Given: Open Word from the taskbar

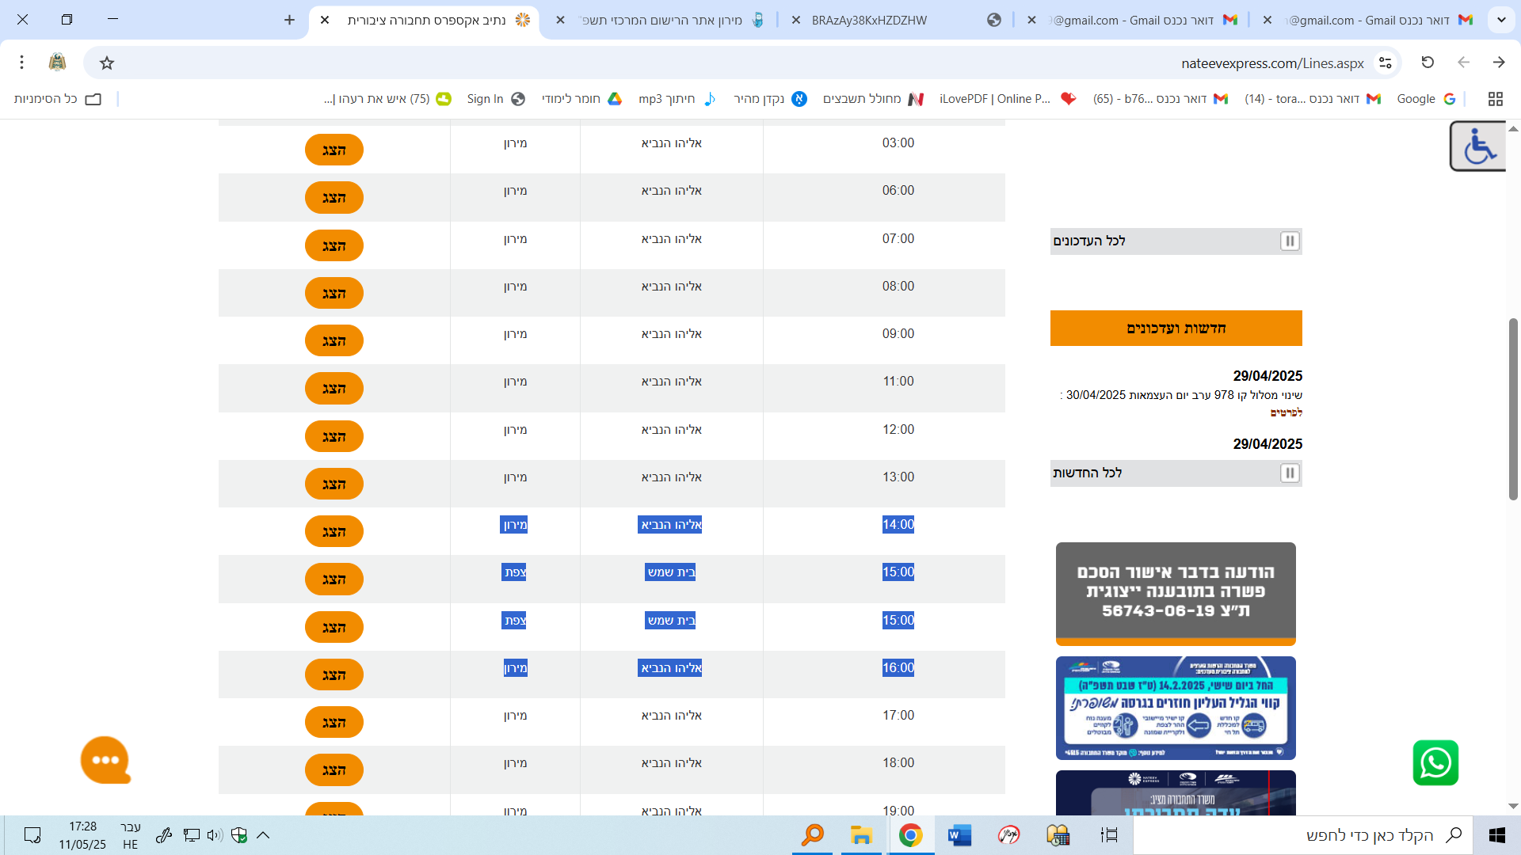Looking at the screenshot, I should coord(959,835).
